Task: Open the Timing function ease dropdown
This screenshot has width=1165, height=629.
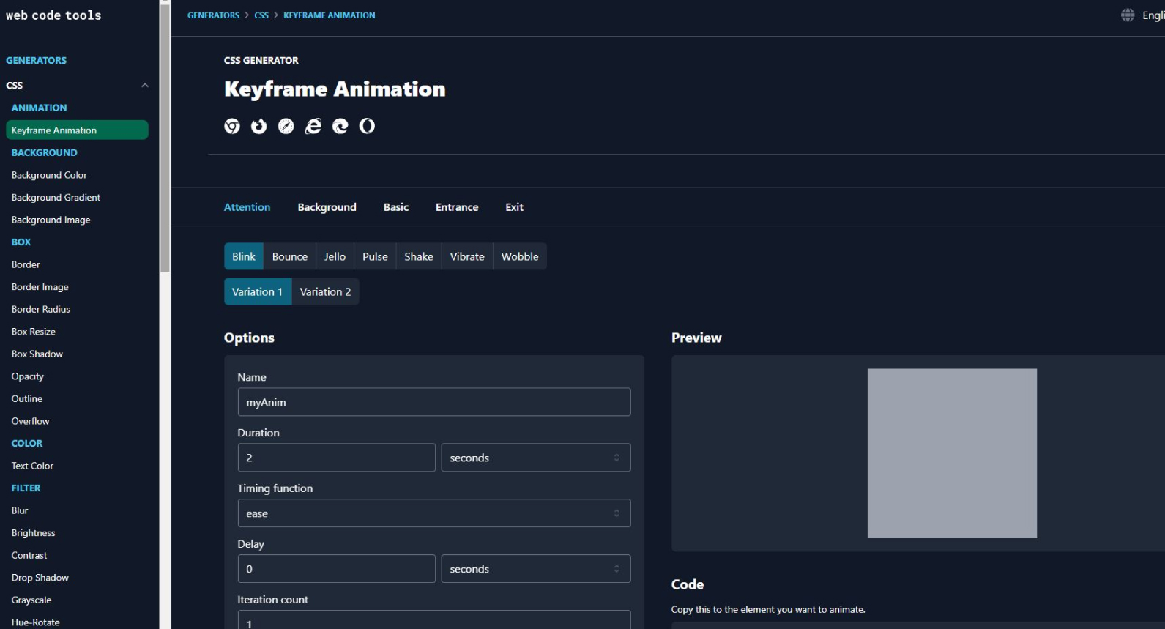Action: point(434,513)
